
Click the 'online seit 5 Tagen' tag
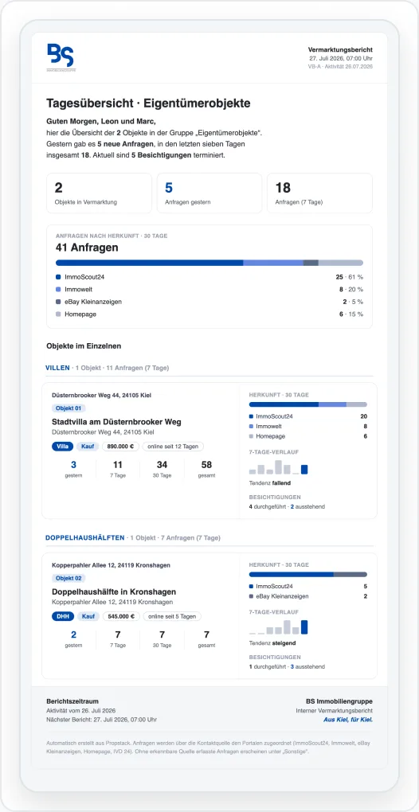point(172,616)
